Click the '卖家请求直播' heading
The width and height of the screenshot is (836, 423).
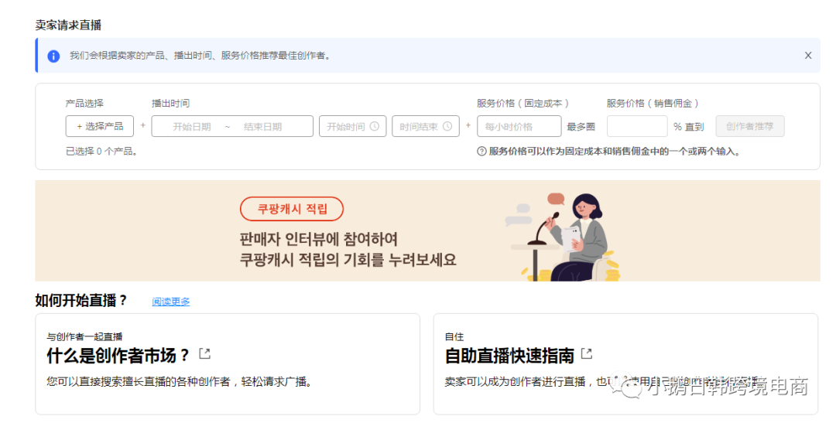(x=67, y=25)
